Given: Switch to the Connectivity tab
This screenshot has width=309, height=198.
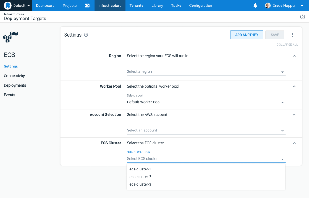Looking at the screenshot, I should pos(14,76).
